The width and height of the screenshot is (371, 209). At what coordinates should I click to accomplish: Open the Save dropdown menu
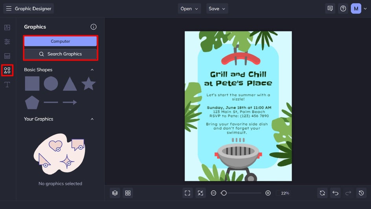tap(217, 9)
